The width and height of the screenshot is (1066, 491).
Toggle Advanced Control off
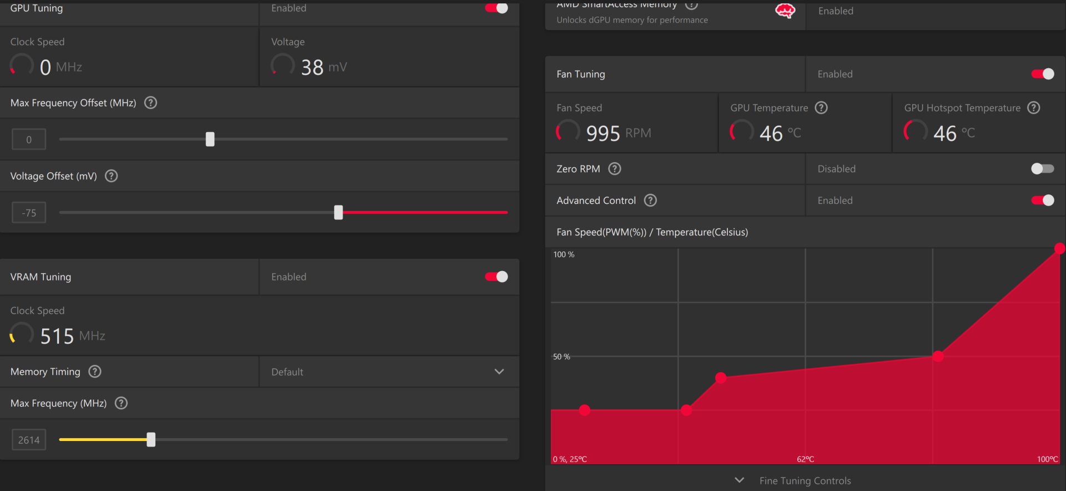tap(1042, 201)
